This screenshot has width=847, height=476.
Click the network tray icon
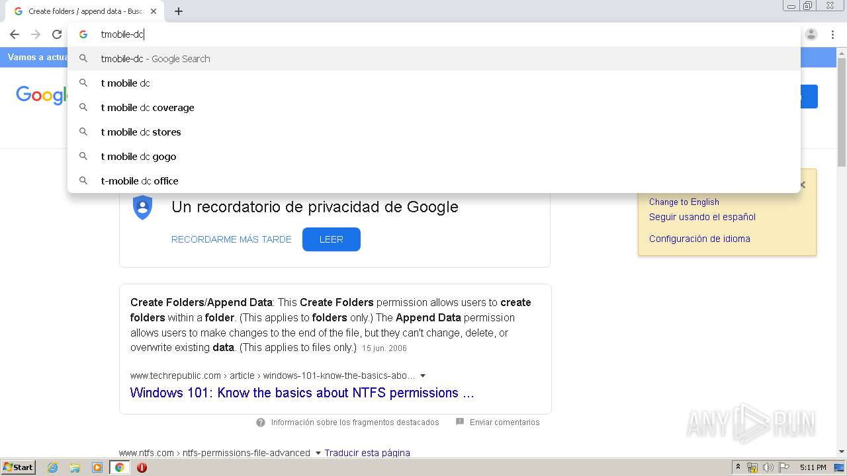click(752, 467)
